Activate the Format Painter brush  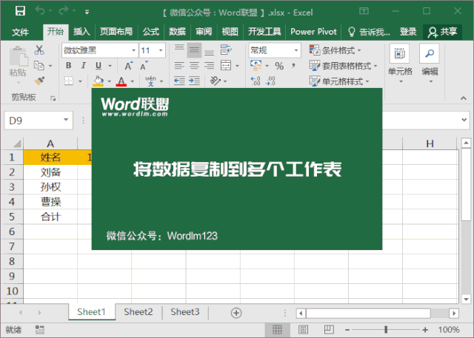coord(39,81)
